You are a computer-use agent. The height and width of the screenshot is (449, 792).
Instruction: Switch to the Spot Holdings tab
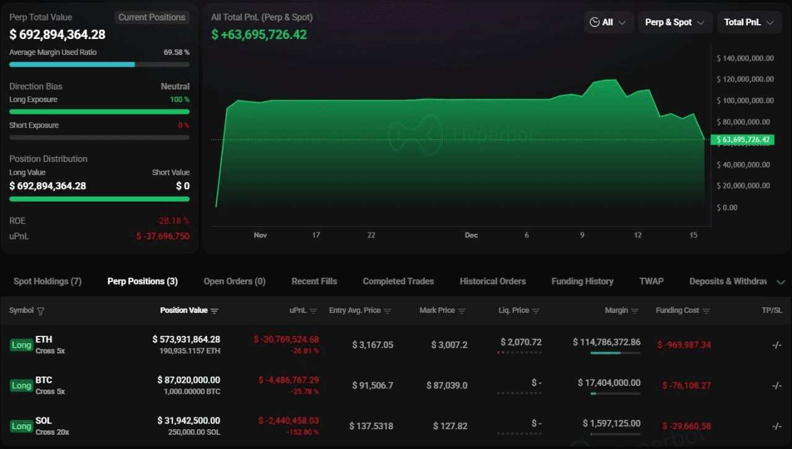tap(48, 281)
